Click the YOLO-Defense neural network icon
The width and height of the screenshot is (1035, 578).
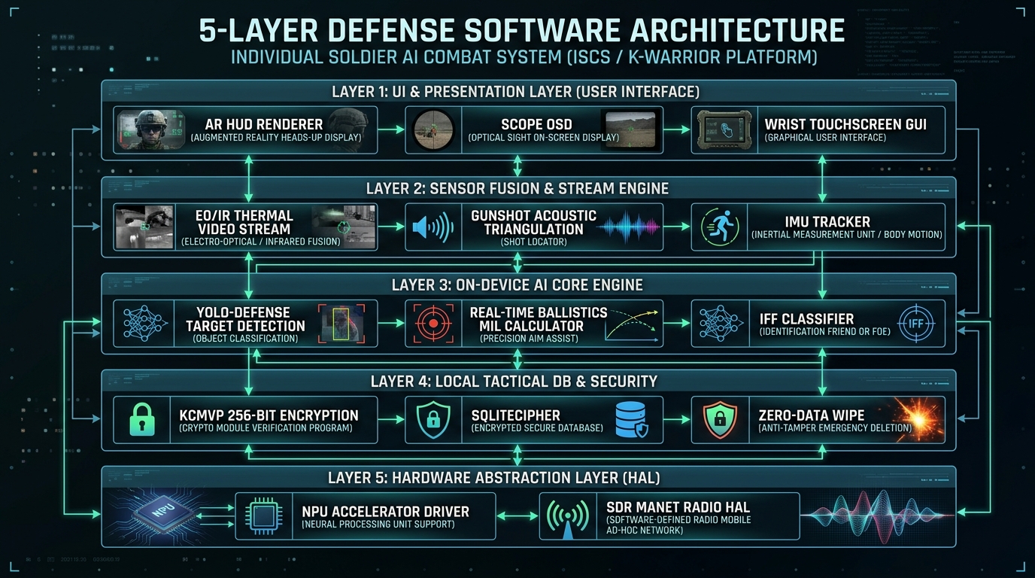coord(144,324)
